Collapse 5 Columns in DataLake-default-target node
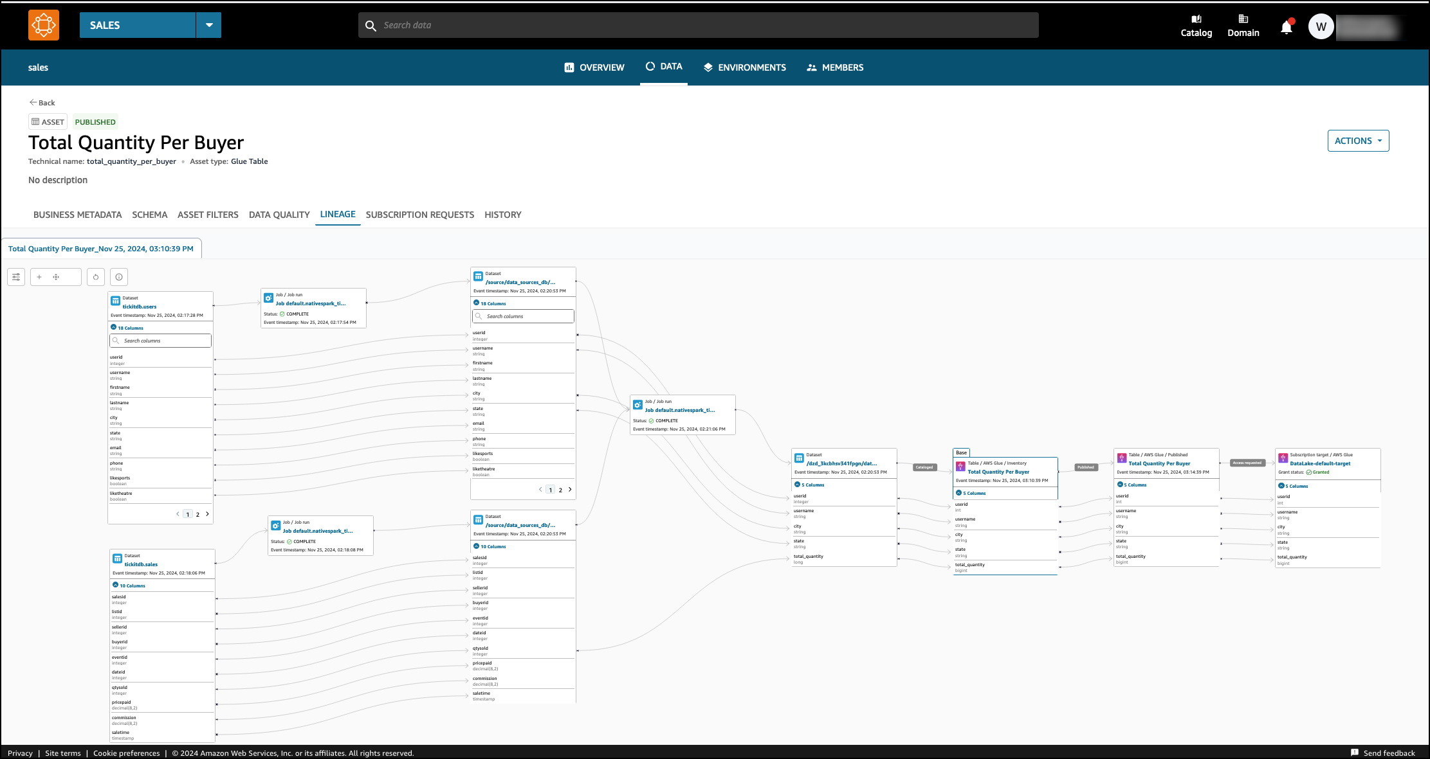The height and width of the screenshot is (759, 1430). [1281, 486]
